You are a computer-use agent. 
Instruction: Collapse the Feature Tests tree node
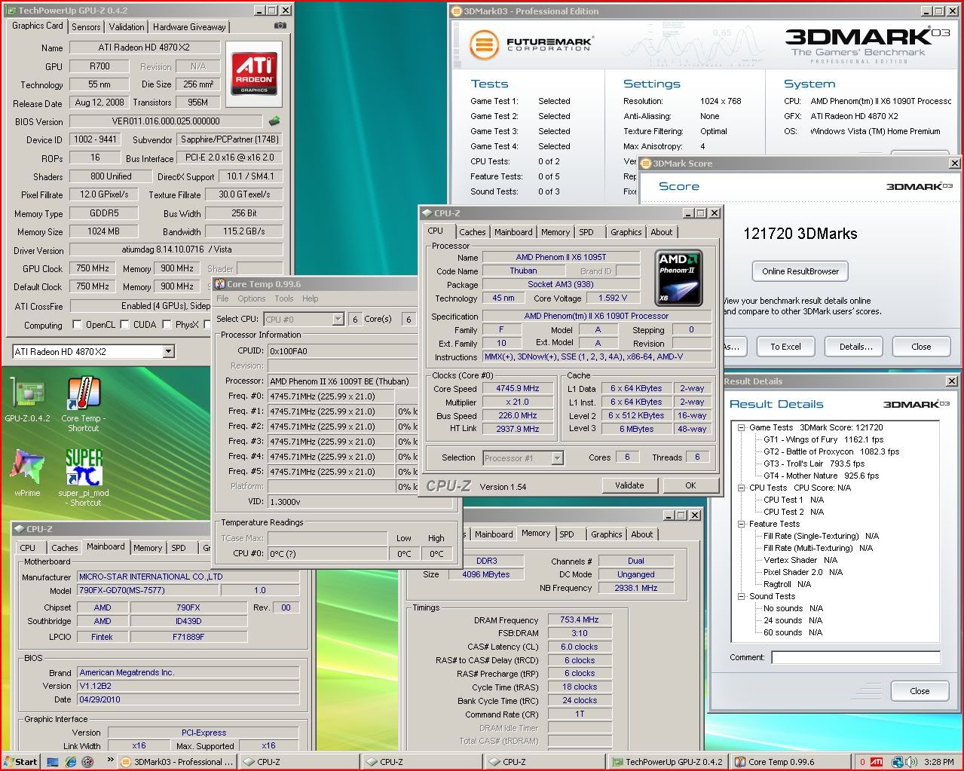pos(742,524)
